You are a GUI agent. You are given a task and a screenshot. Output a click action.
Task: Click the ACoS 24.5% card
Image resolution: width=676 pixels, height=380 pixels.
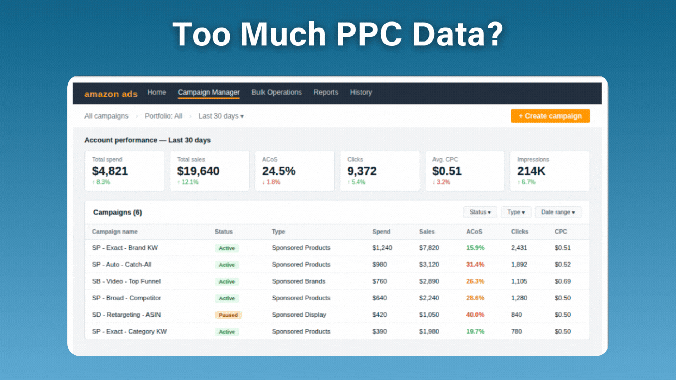pos(295,171)
